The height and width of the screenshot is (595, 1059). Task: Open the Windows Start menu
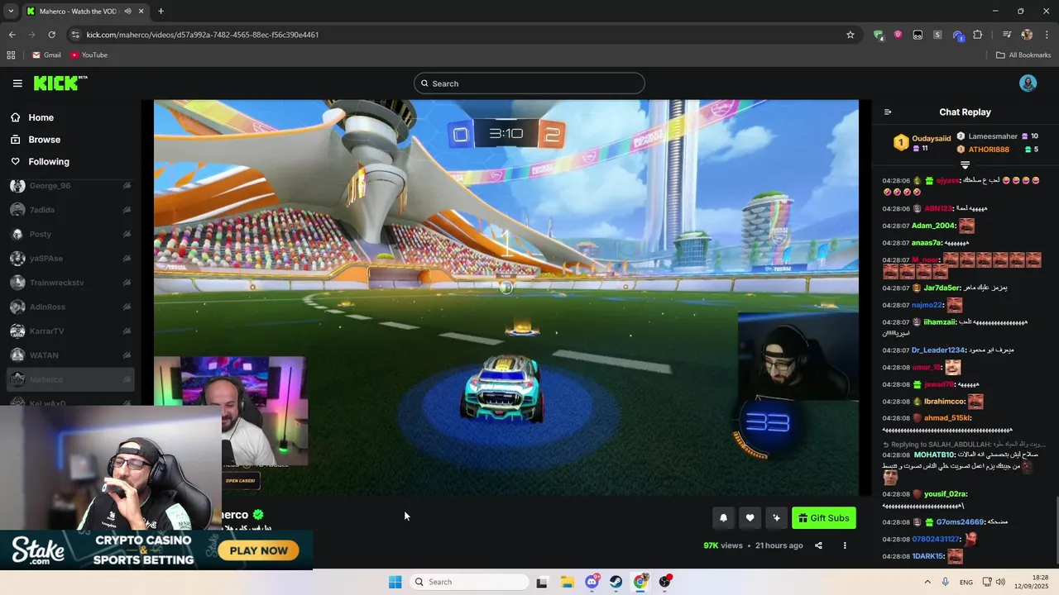(x=395, y=582)
